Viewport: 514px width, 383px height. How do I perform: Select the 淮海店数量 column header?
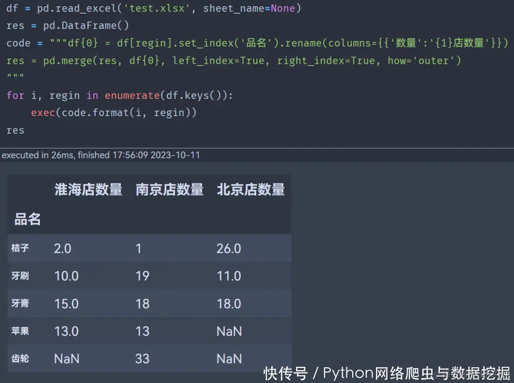(88, 189)
